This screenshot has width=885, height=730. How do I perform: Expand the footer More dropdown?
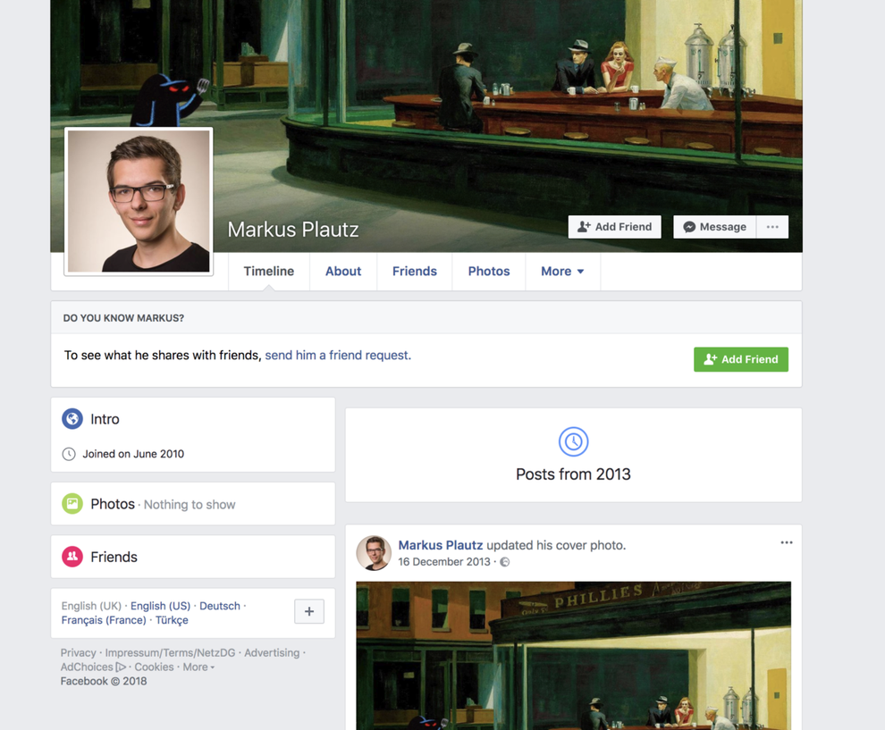pos(198,667)
